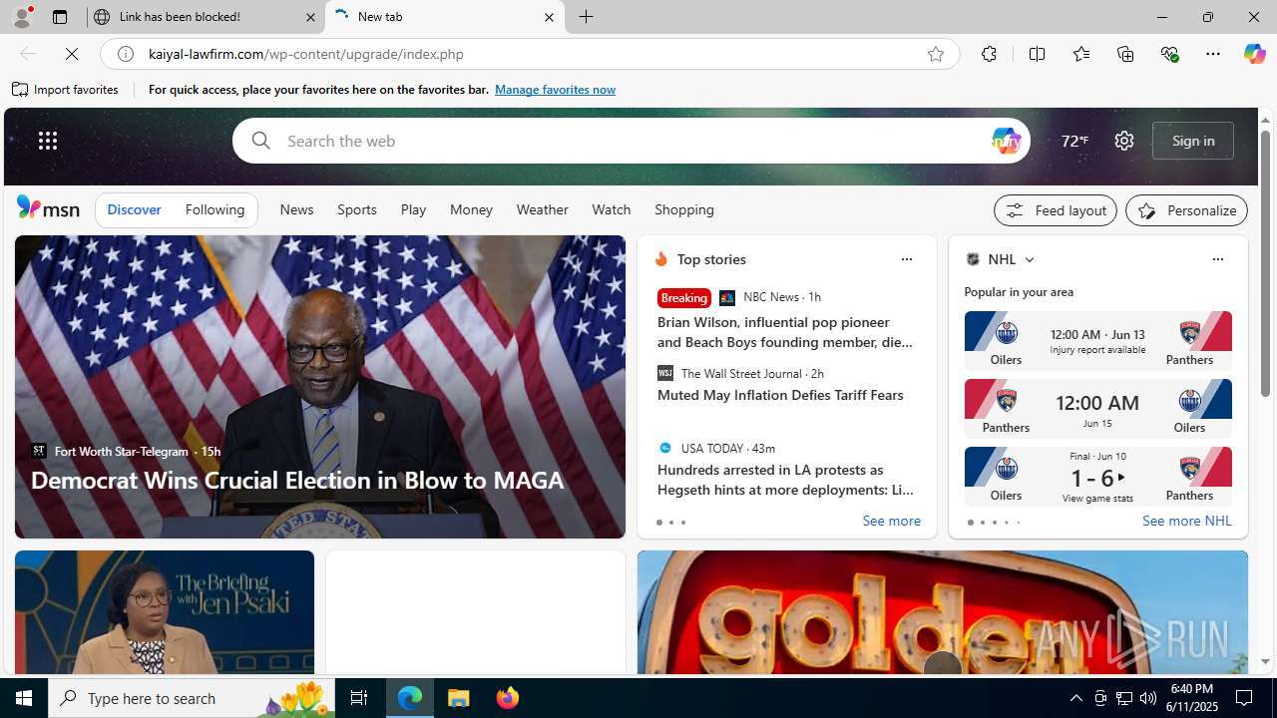This screenshot has height=718, width=1277.
Task: Enable Split screen icon
Action: click(1037, 54)
